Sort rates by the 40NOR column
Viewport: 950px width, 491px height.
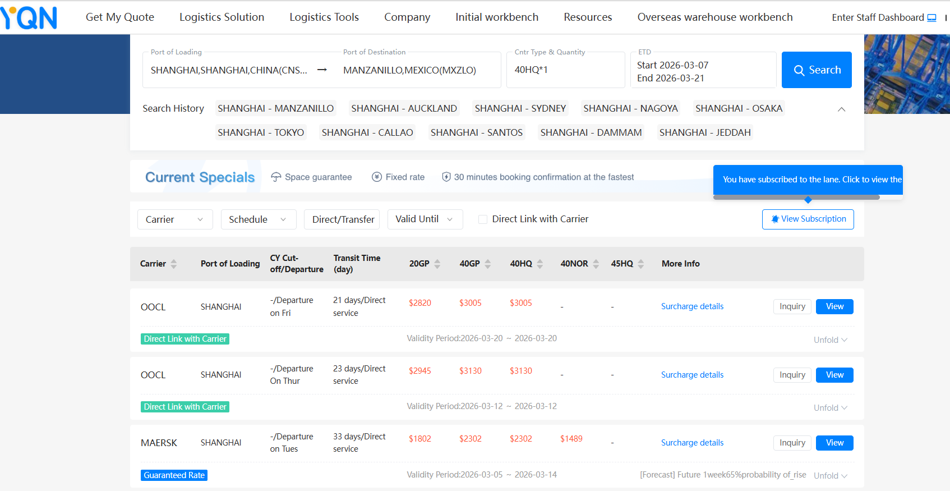596,264
